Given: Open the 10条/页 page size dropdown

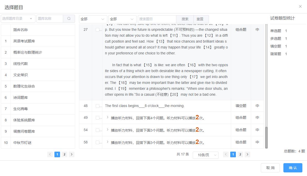Looking at the screenshot, I should [x=205, y=155].
